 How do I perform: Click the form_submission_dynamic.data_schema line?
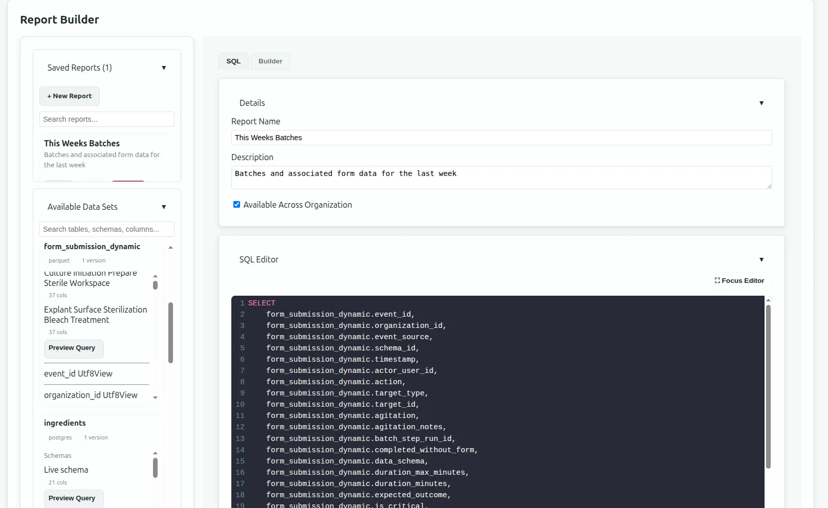click(x=347, y=461)
